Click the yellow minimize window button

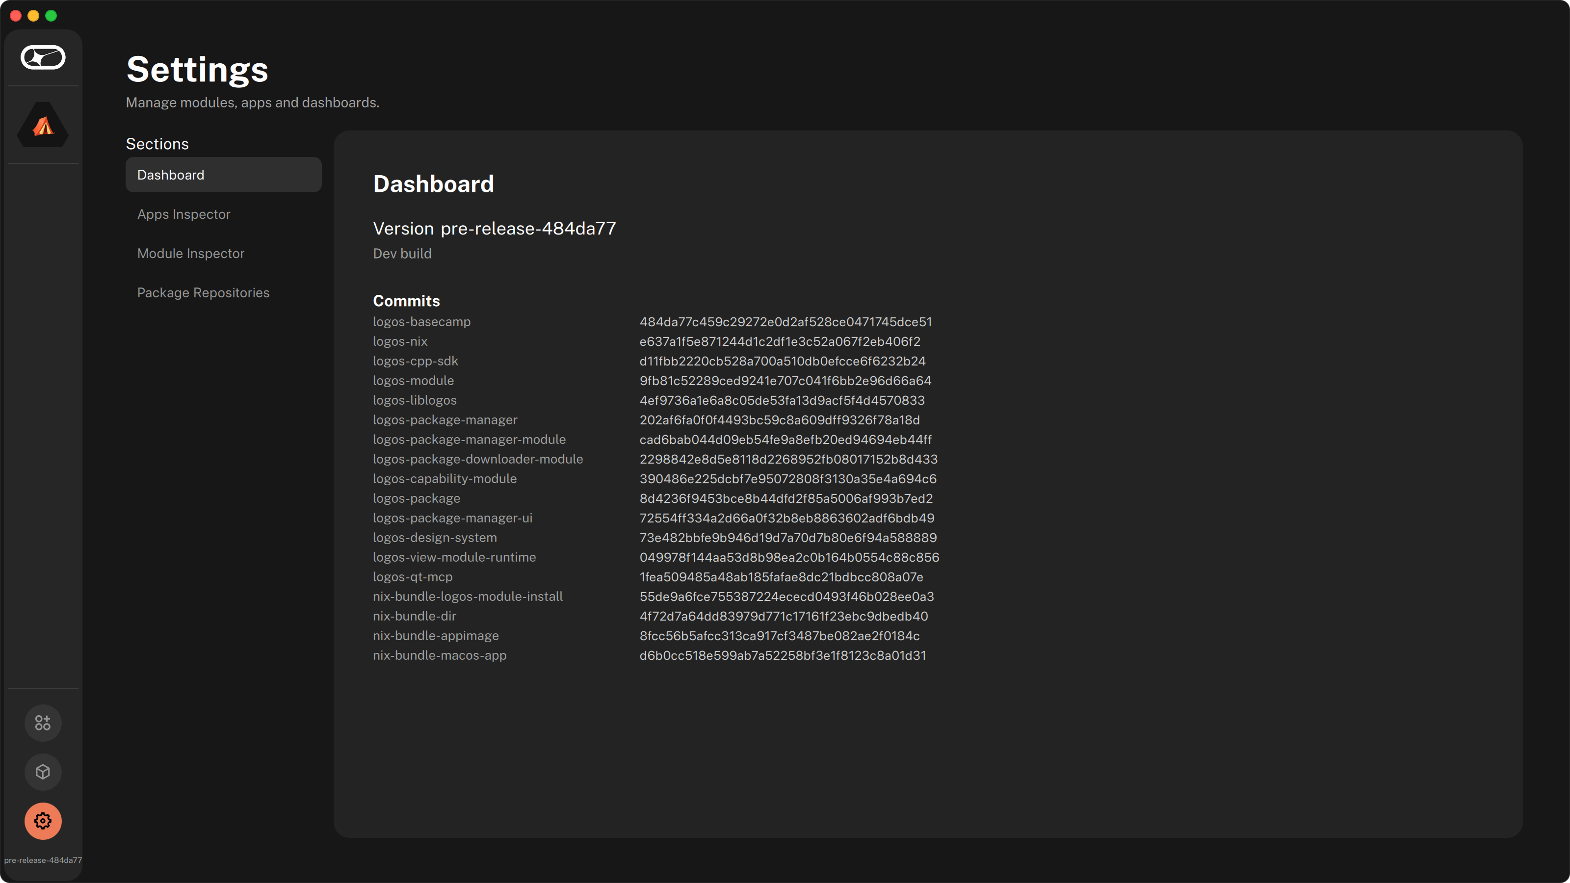pyautogui.click(x=33, y=16)
